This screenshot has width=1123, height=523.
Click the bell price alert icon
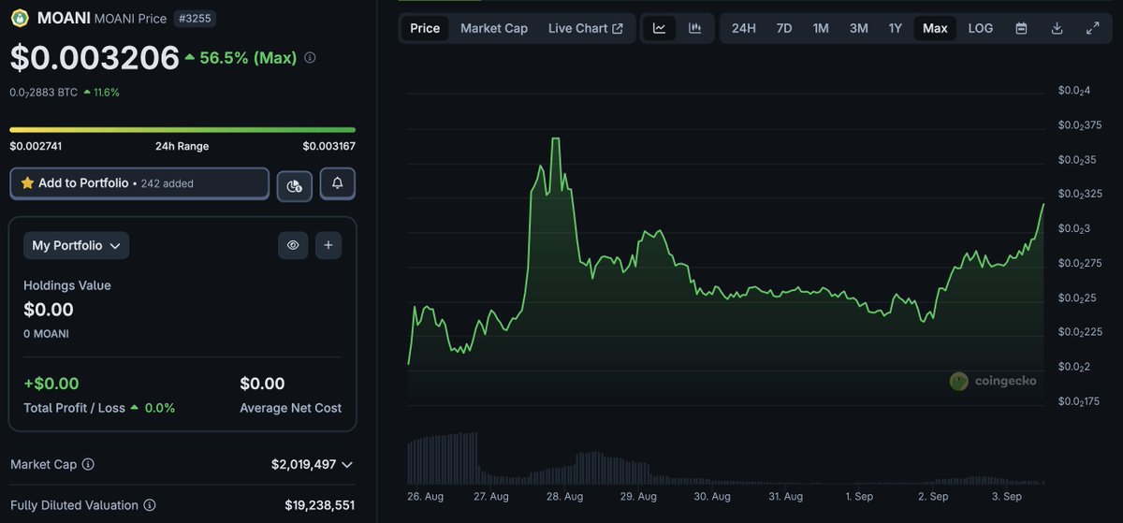[338, 183]
